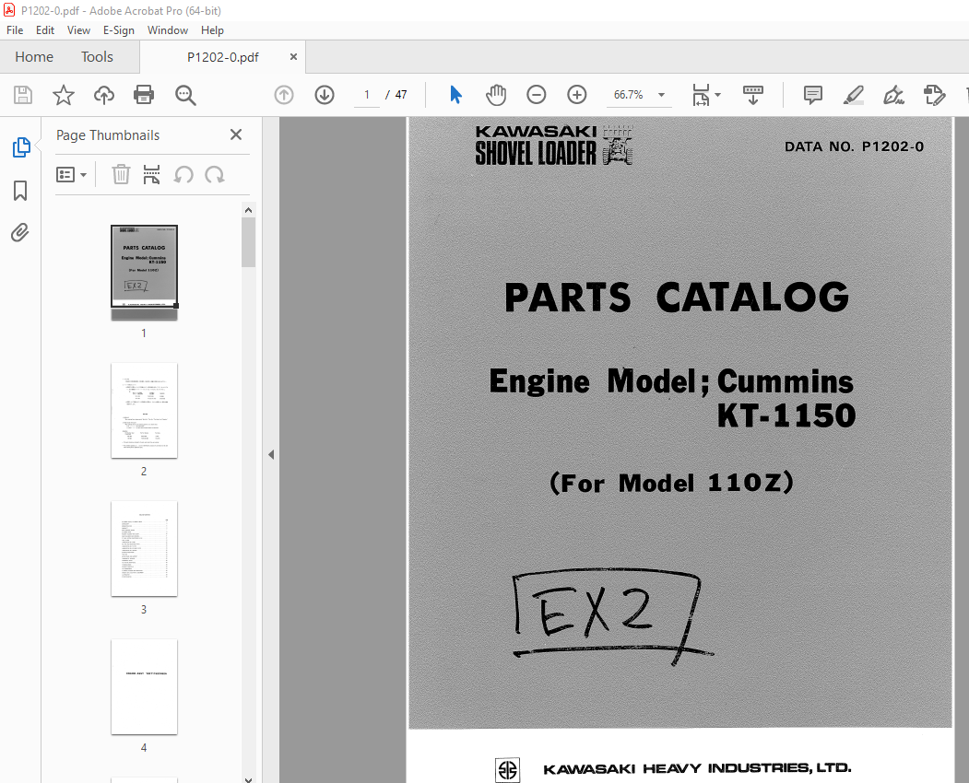Image resolution: width=969 pixels, height=783 pixels.
Task: Print the document
Action: pyautogui.click(x=144, y=95)
